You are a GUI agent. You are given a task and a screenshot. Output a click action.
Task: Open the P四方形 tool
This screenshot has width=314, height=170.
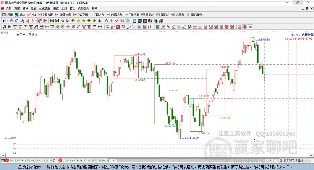tap(46, 15)
